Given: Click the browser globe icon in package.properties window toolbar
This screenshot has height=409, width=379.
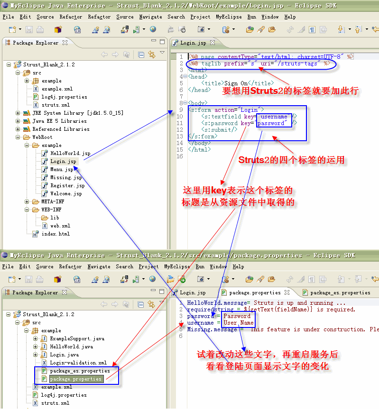Looking at the screenshot, I should [152, 279].
